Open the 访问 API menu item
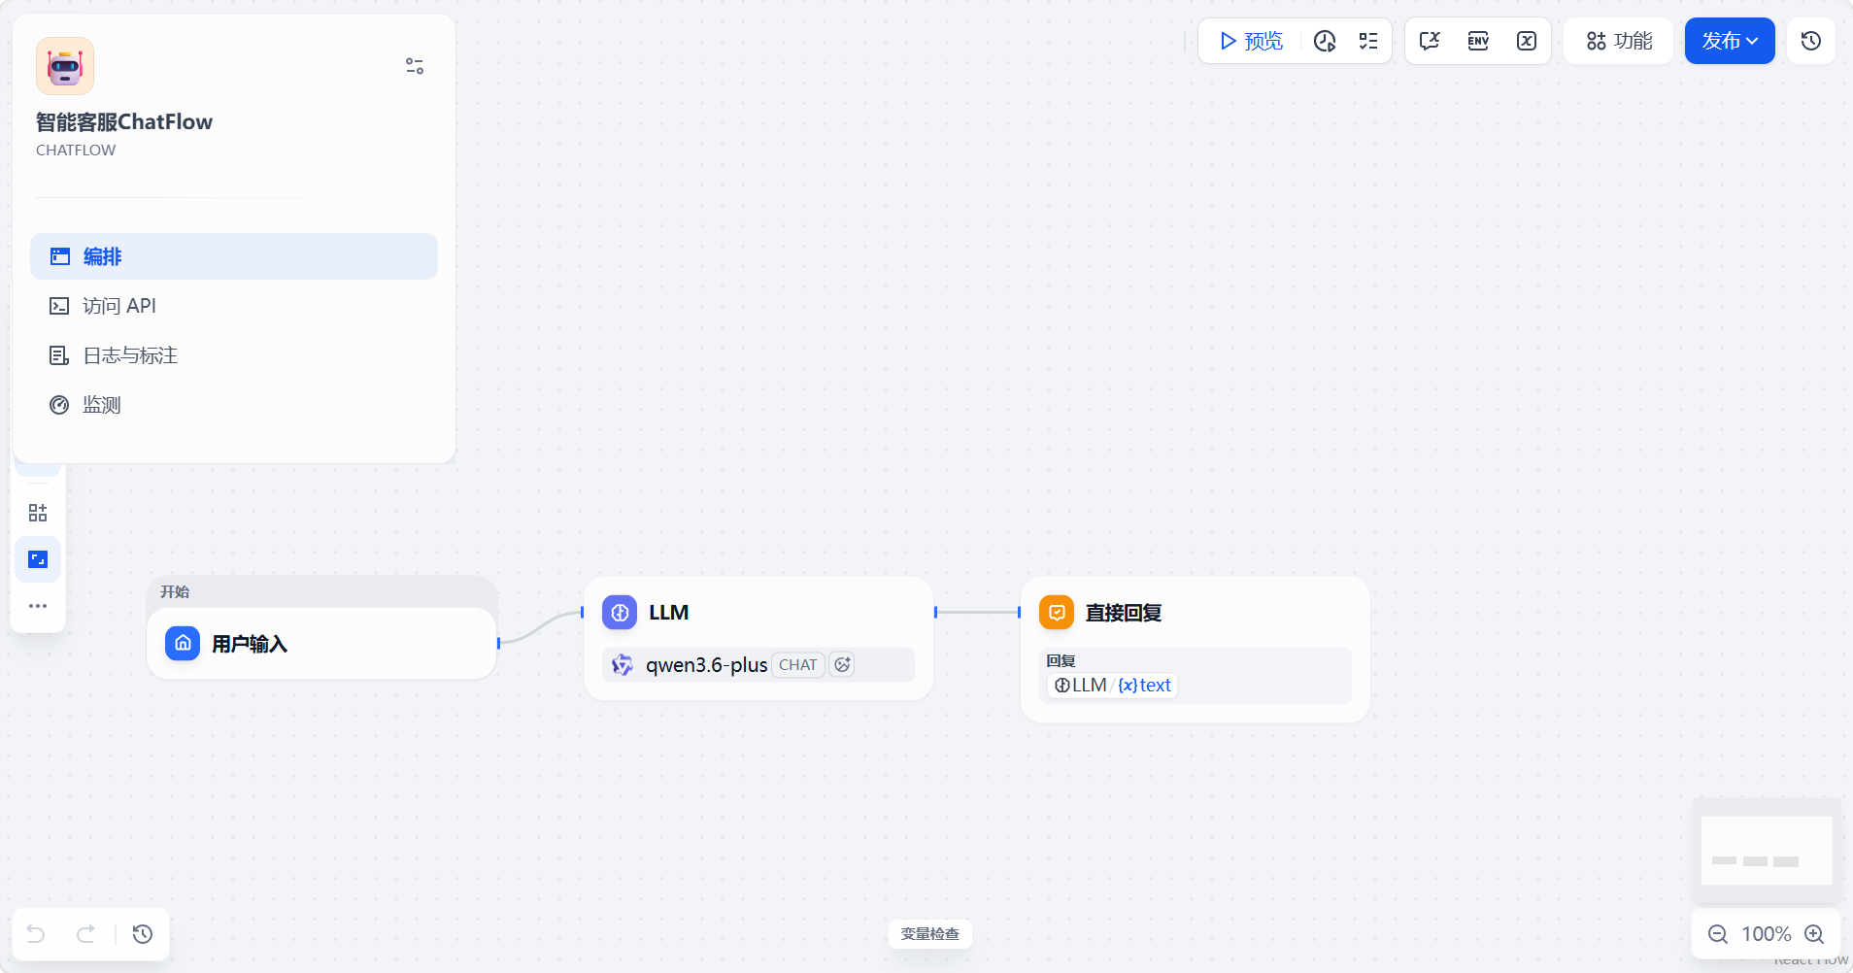Viewport: 1853px width, 973px height. [234, 306]
